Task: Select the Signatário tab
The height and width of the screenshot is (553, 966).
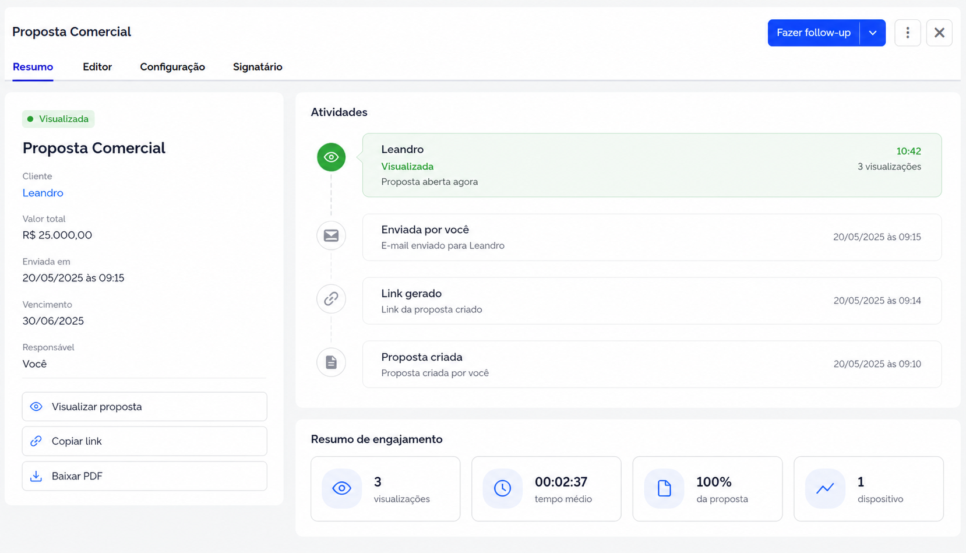Action: click(258, 67)
